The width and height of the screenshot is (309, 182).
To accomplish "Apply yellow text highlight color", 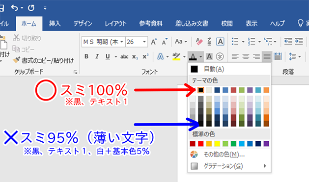I will pyautogui.click(x=176, y=57).
